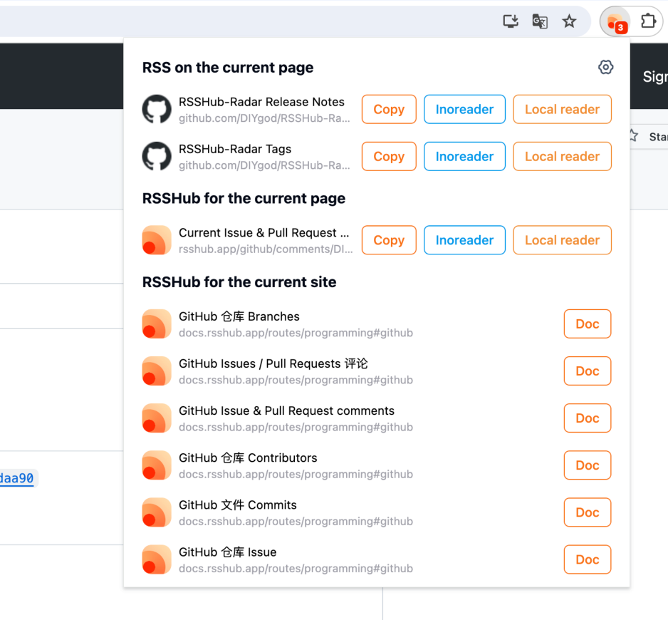668x620 pixels.
Task: Open the commit hash link ending in daa90
Action: point(16,478)
